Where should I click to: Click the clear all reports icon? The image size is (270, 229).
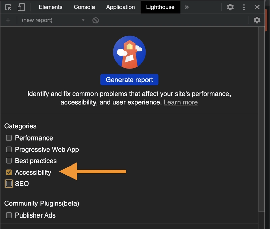tap(96, 20)
